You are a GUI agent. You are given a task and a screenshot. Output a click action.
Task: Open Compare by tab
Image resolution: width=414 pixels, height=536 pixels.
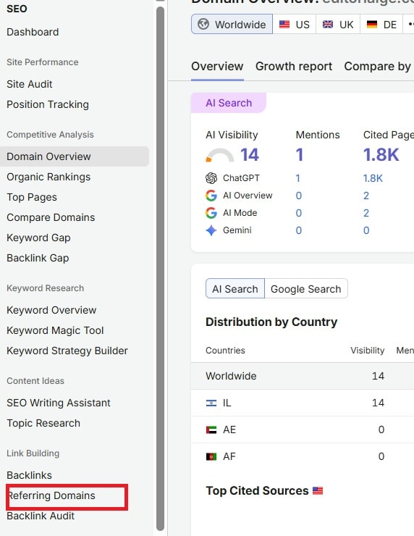[x=378, y=67]
